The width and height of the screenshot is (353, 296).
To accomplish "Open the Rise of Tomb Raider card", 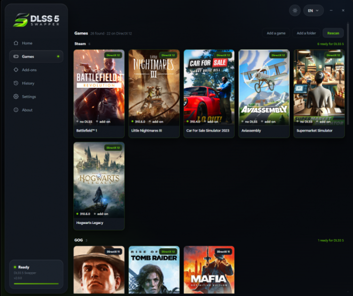I will (154, 270).
